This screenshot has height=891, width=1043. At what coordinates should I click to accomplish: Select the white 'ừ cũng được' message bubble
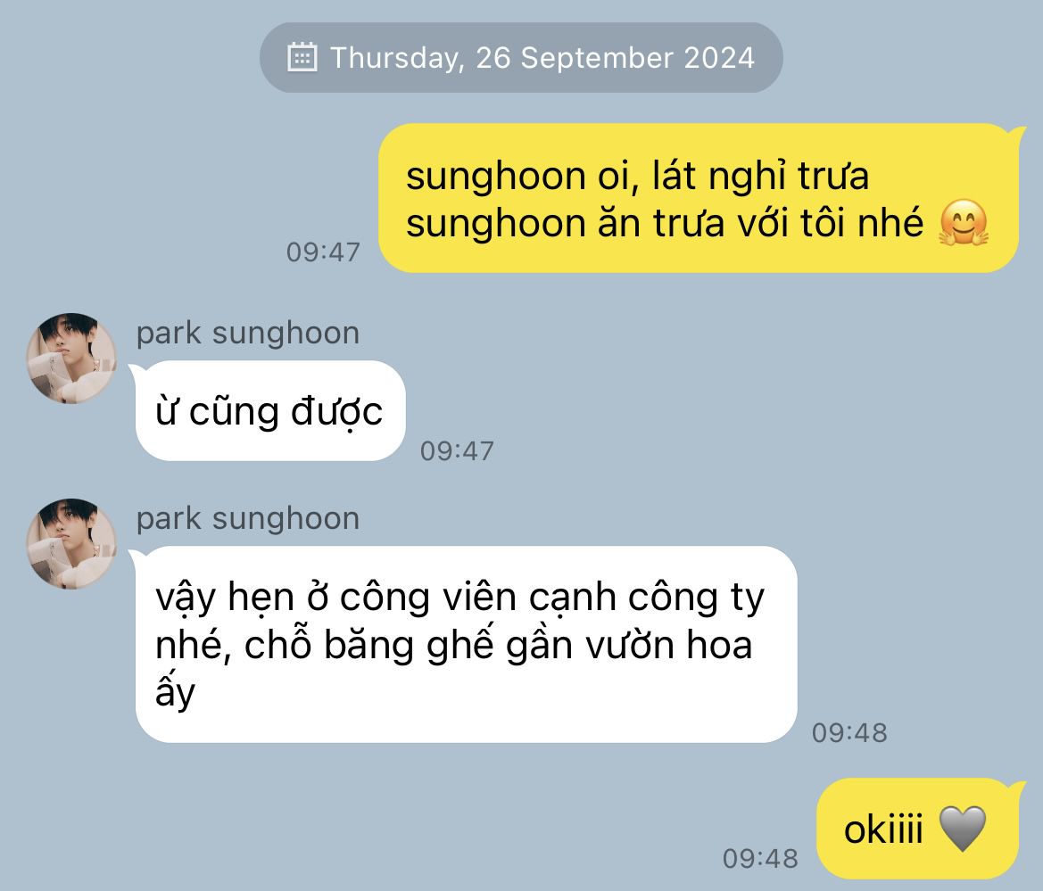click(268, 411)
